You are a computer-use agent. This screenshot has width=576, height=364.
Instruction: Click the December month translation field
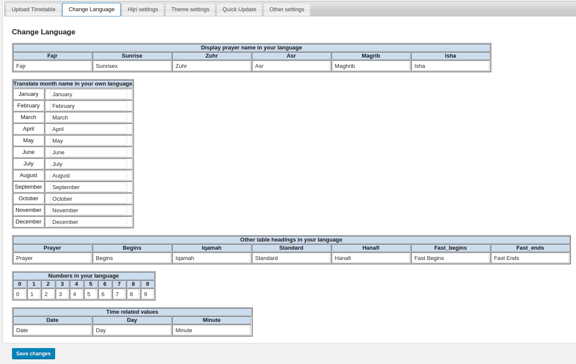88,222
